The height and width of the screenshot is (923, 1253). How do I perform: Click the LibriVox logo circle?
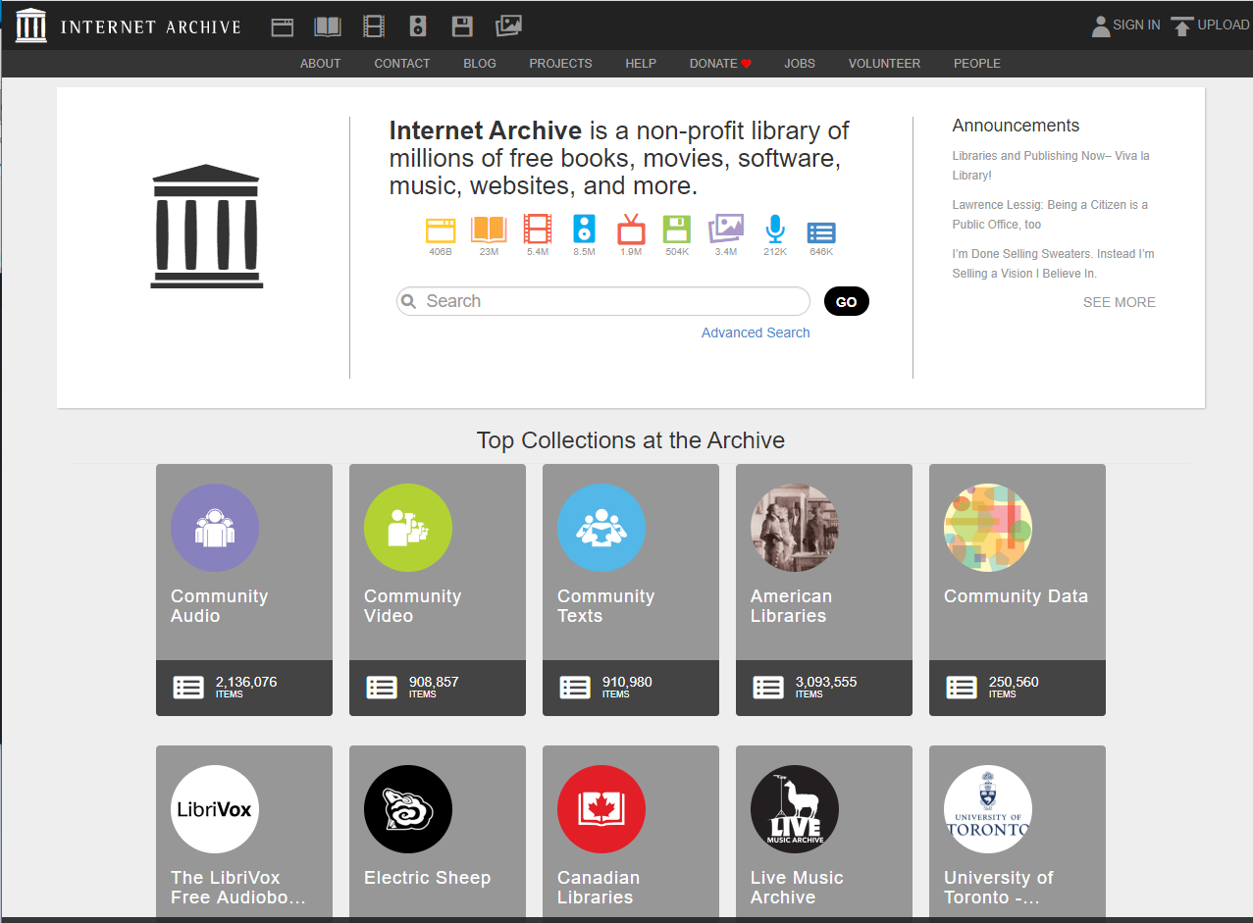pyautogui.click(x=215, y=809)
